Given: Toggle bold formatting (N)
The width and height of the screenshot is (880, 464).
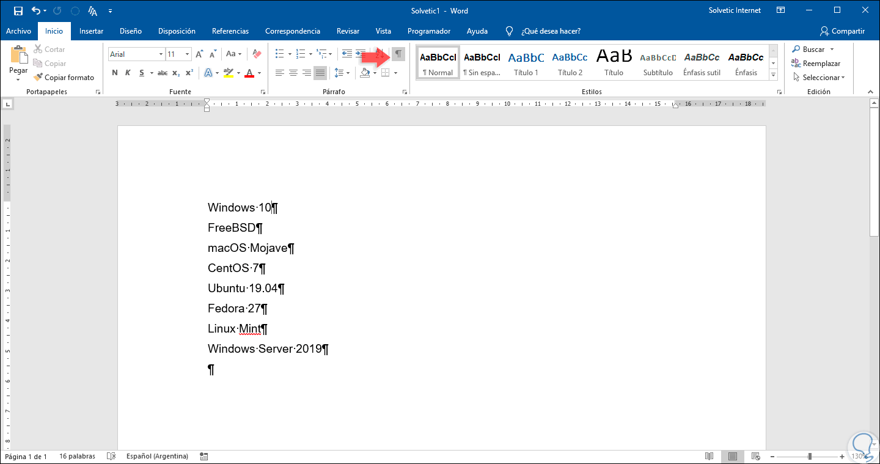Looking at the screenshot, I should tap(114, 73).
